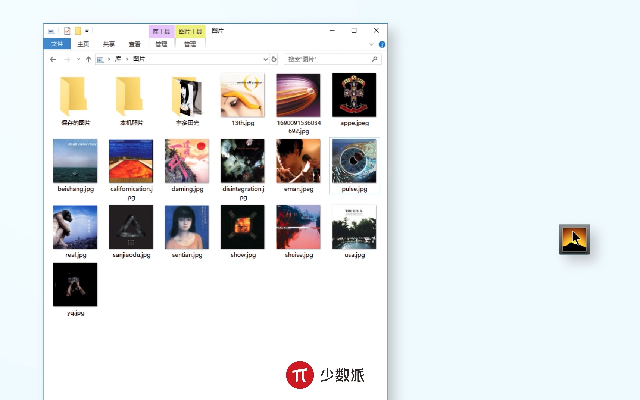
Task: Go up one level with up arrow
Action: click(88, 59)
